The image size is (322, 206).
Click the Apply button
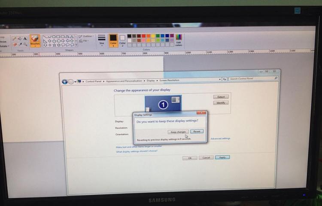point(222,157)
